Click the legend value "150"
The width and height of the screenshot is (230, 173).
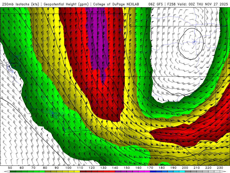pyautogui.click(x=127, y=168)
